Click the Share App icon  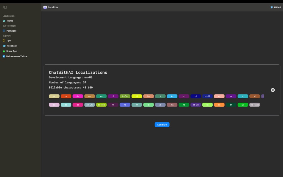pos(4,51)
